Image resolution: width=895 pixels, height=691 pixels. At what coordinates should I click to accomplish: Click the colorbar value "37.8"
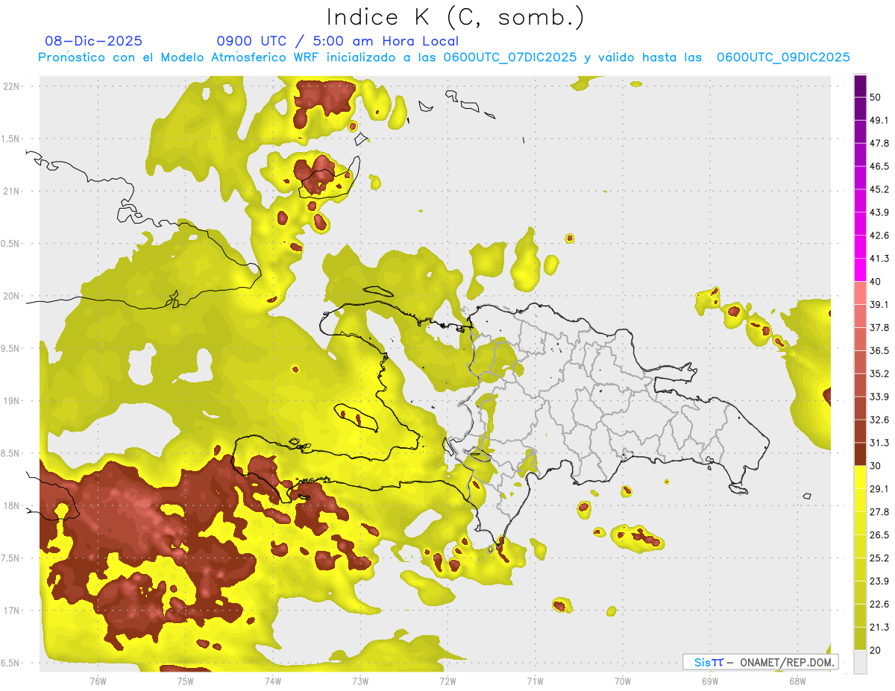tap(879, 327)
